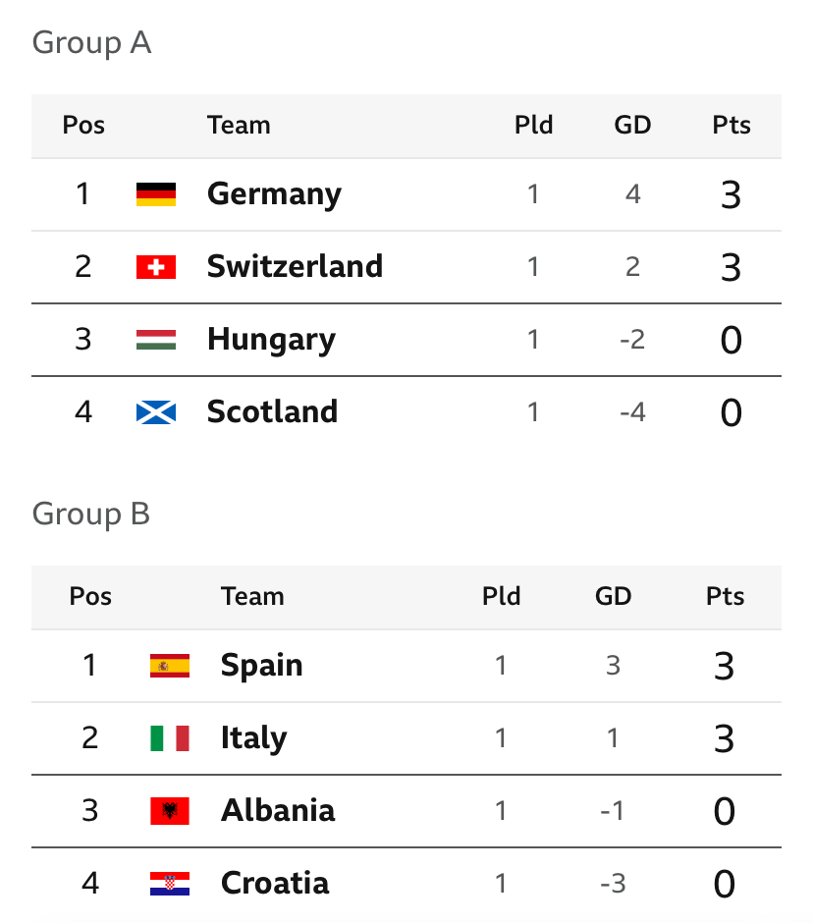Click the Croatia flag icon
This screenshot has width=813, height=923.
[170, 883]
